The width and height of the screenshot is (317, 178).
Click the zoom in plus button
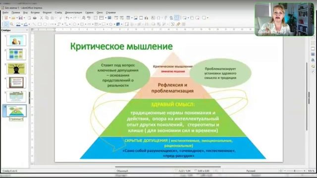click(305, 171)
